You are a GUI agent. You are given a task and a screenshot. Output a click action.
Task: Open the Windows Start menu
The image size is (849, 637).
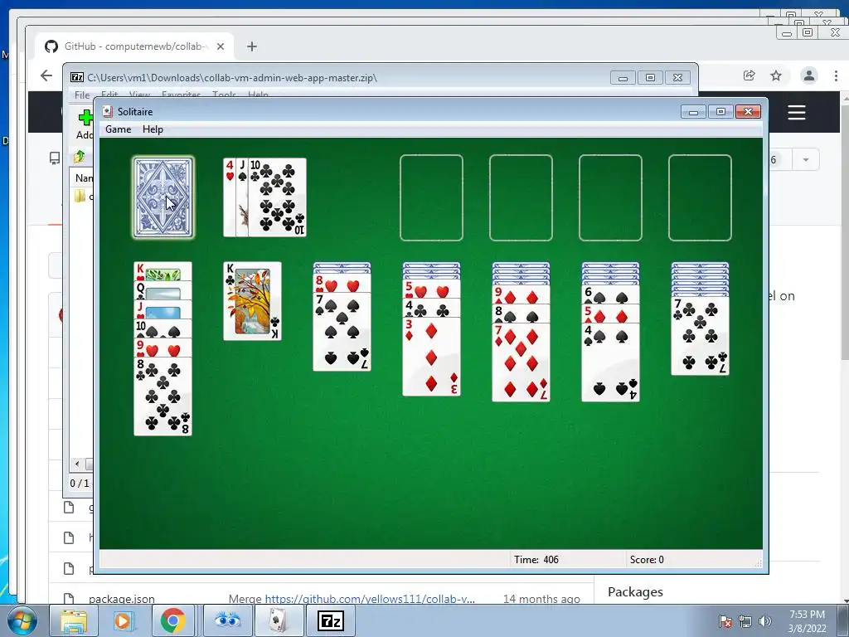pos(22,620)
